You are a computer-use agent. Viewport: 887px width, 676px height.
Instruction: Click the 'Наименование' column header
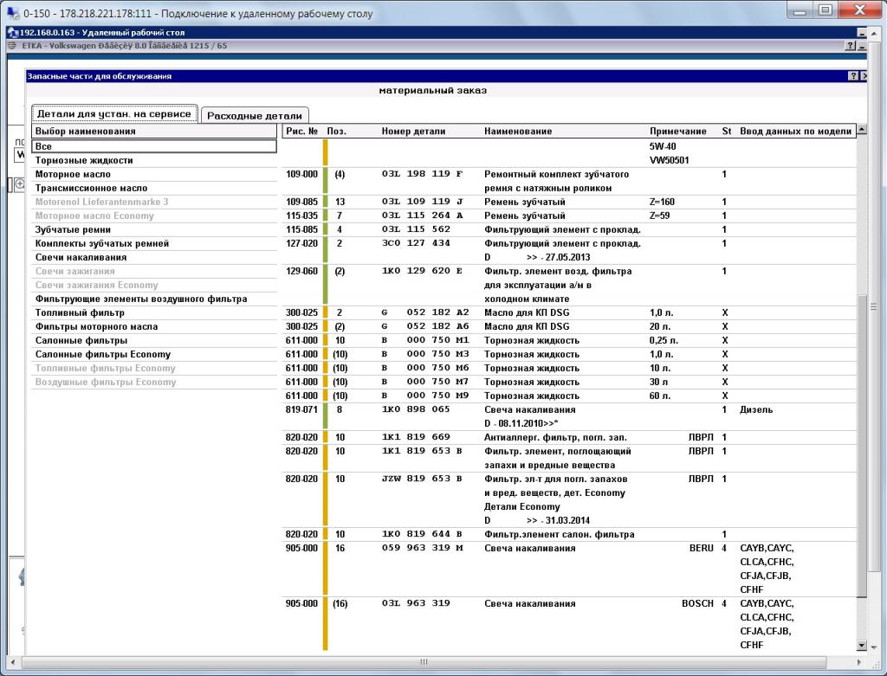[518, 131]
